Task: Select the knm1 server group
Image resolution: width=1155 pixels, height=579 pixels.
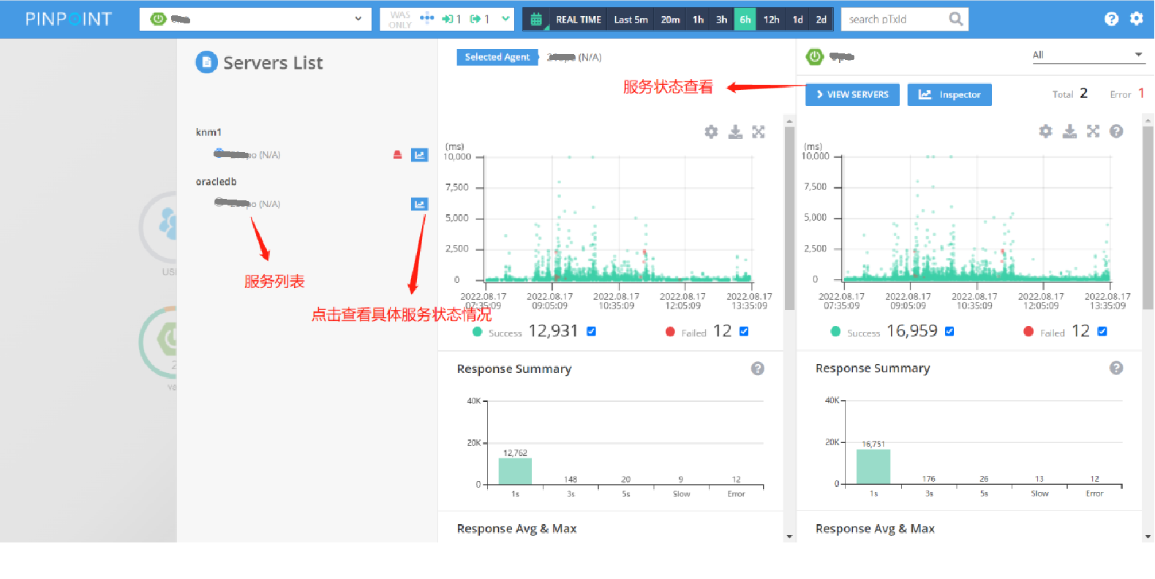Action: (x=208, y=132)
